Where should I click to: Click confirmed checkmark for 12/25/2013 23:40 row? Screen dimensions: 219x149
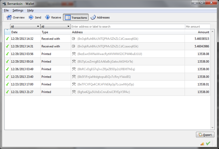click(x=7, y=77)
